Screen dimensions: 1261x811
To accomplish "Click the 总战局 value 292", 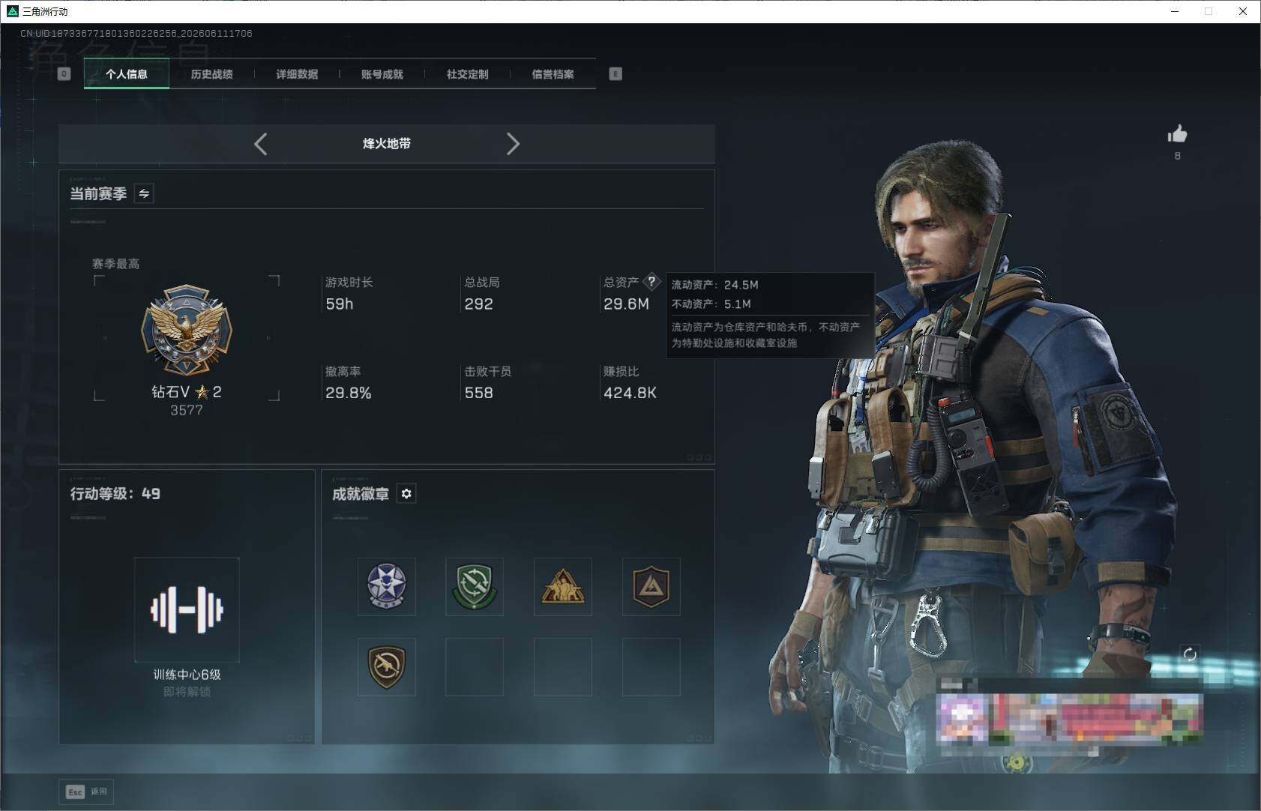I will (x=479, y=304).
